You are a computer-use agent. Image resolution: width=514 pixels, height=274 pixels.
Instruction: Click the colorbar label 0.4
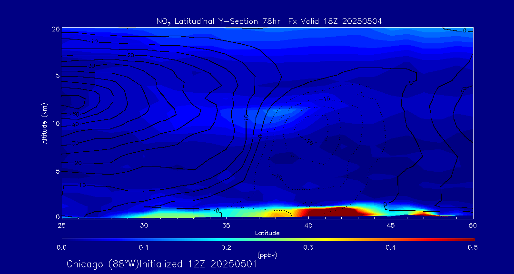click(390, 247)
